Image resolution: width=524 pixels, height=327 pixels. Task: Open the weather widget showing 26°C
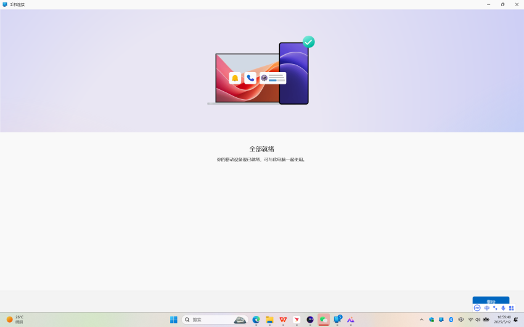(15, 320)
